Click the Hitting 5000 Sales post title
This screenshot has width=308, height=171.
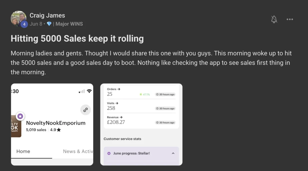click(x=77, y=38)
